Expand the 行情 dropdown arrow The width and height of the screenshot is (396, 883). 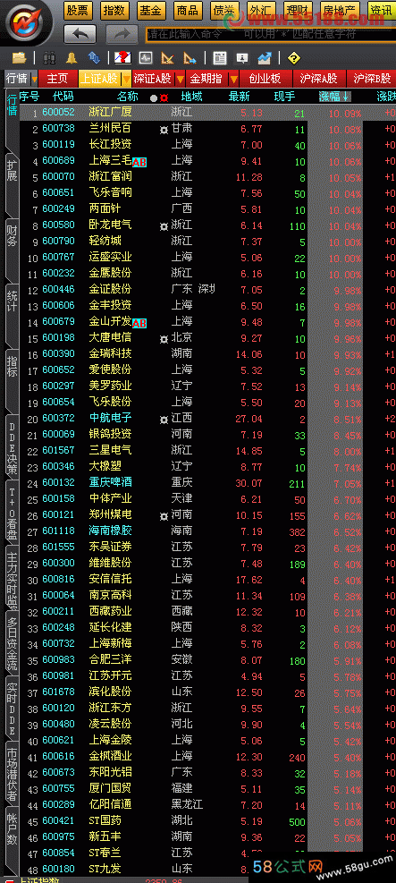(34, 78)
